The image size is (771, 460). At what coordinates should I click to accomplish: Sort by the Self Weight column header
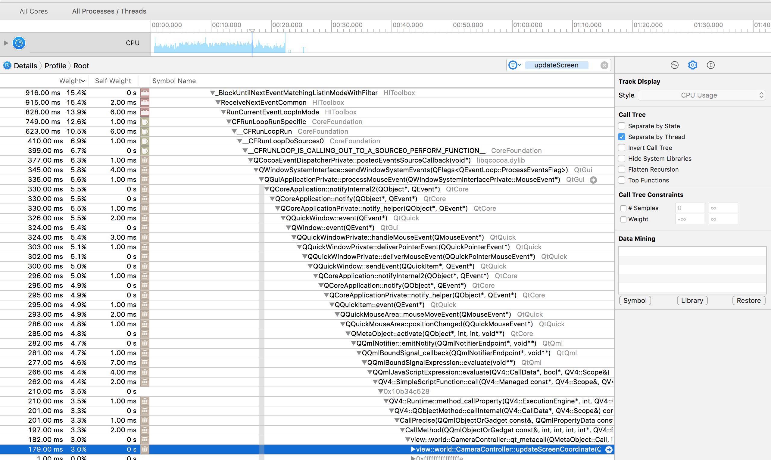113,81
